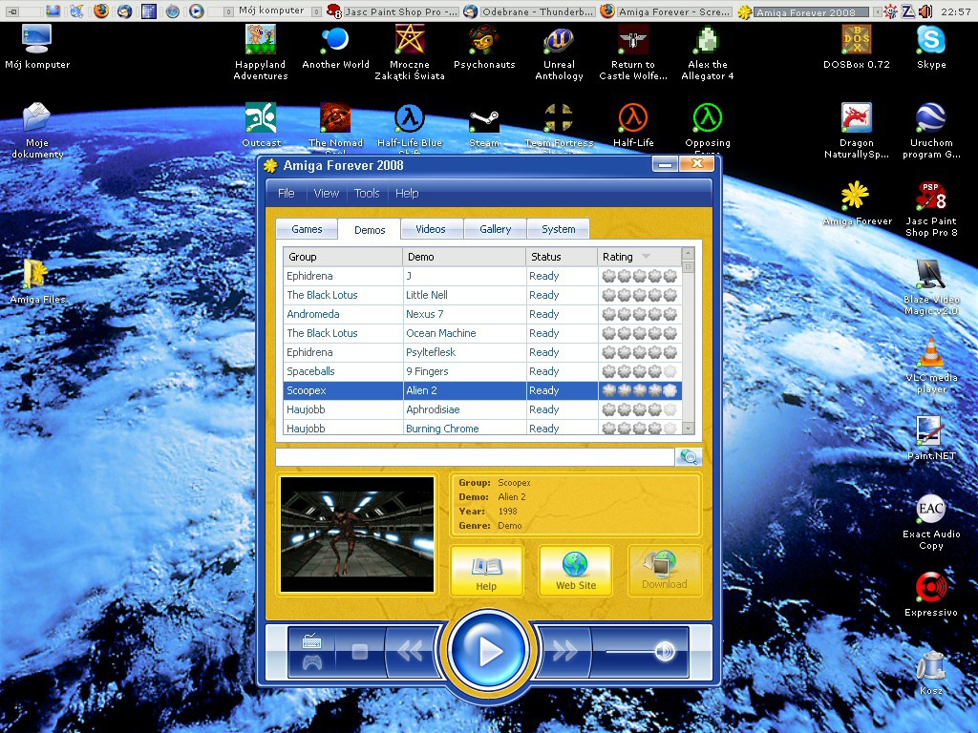This screenshot has width=978, height=733.
Task: Click the Stop button in player bar
Action: pos(359,652)
